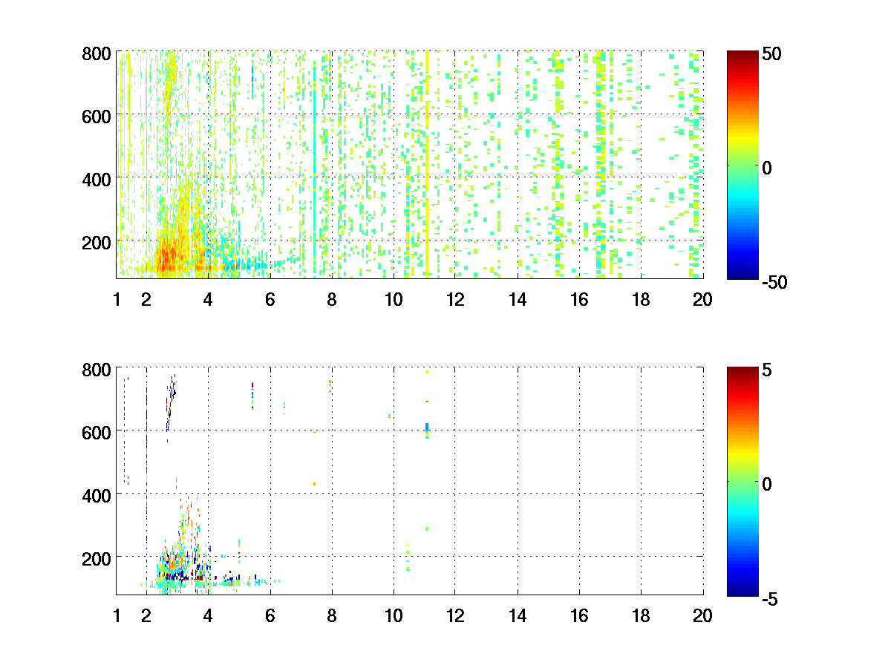
Task: Click the '20' x-axis tick of top plot
Action: [702, 300]
